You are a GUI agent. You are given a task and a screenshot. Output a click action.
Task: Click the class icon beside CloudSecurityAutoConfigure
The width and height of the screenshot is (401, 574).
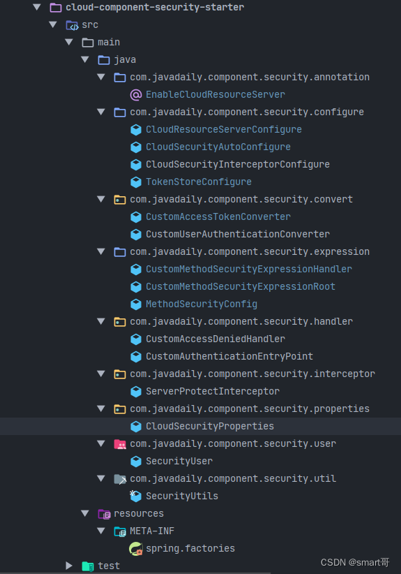[x=136, y=147]
